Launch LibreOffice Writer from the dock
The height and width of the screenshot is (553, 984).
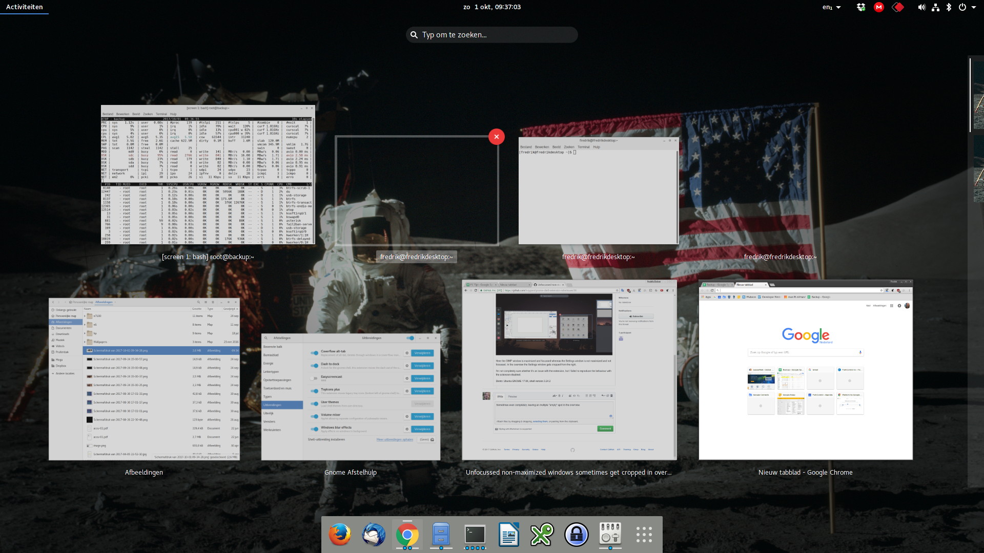[x=508, y=535]
